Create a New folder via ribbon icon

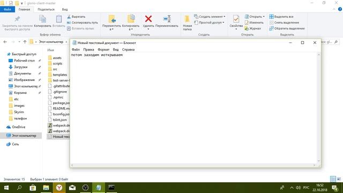(187, 19)
